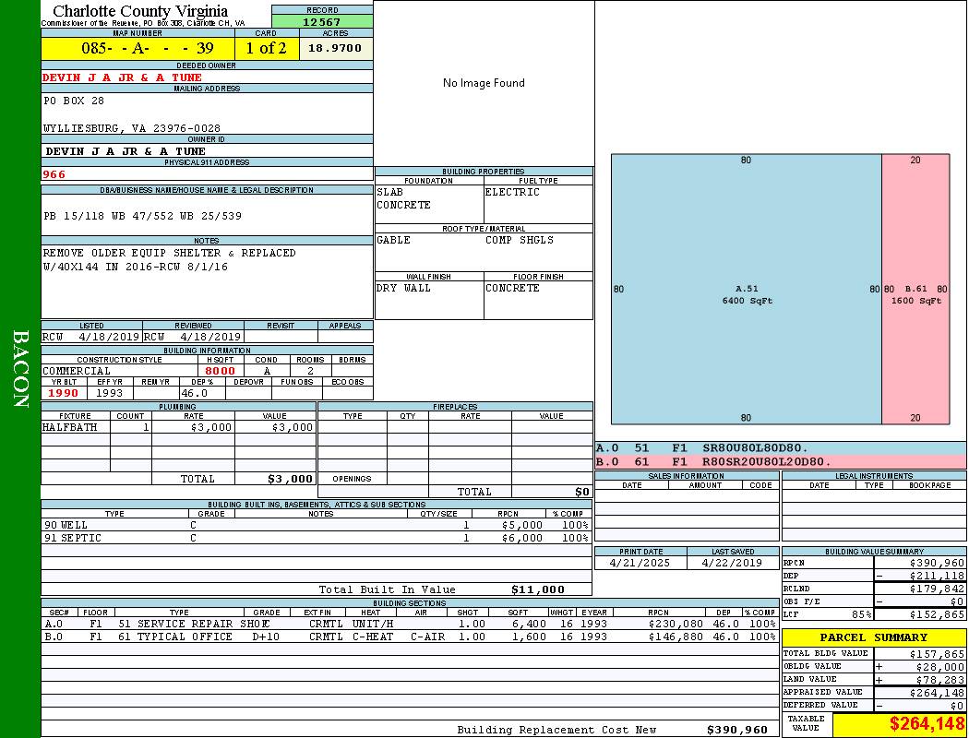Click the pink B.61 1600 SqFt sketch area

pos(915,293)
